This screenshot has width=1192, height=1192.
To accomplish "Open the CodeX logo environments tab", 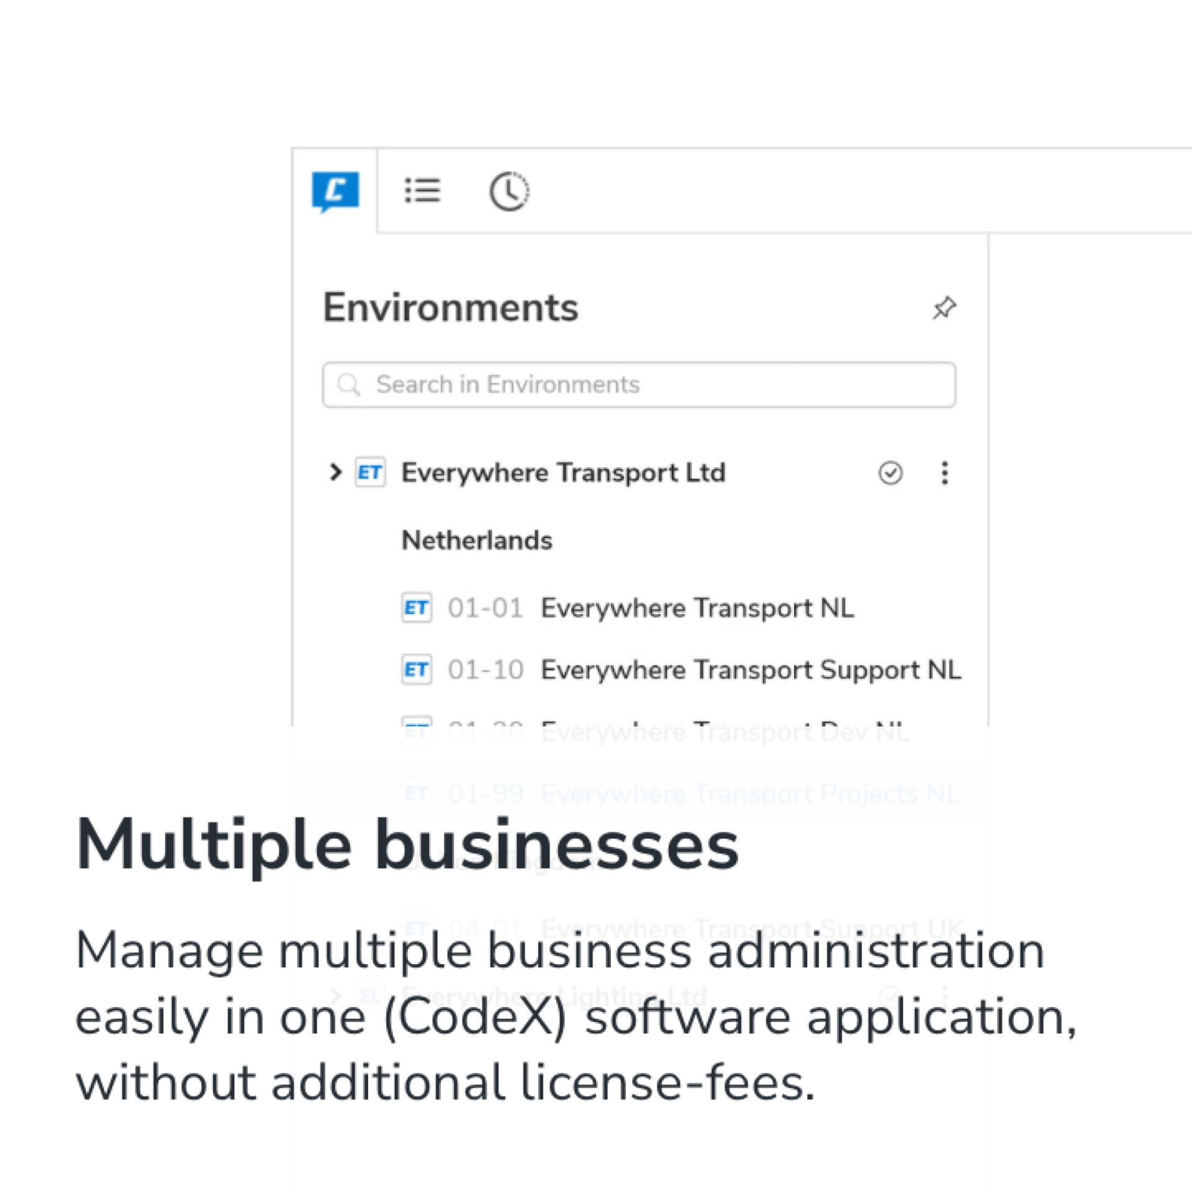I will coord(335,191).
